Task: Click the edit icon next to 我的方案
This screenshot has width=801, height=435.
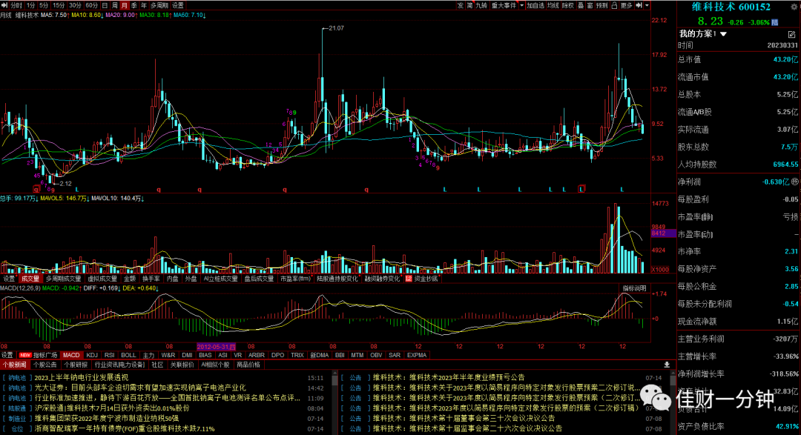Action: [x=791, y=34]
